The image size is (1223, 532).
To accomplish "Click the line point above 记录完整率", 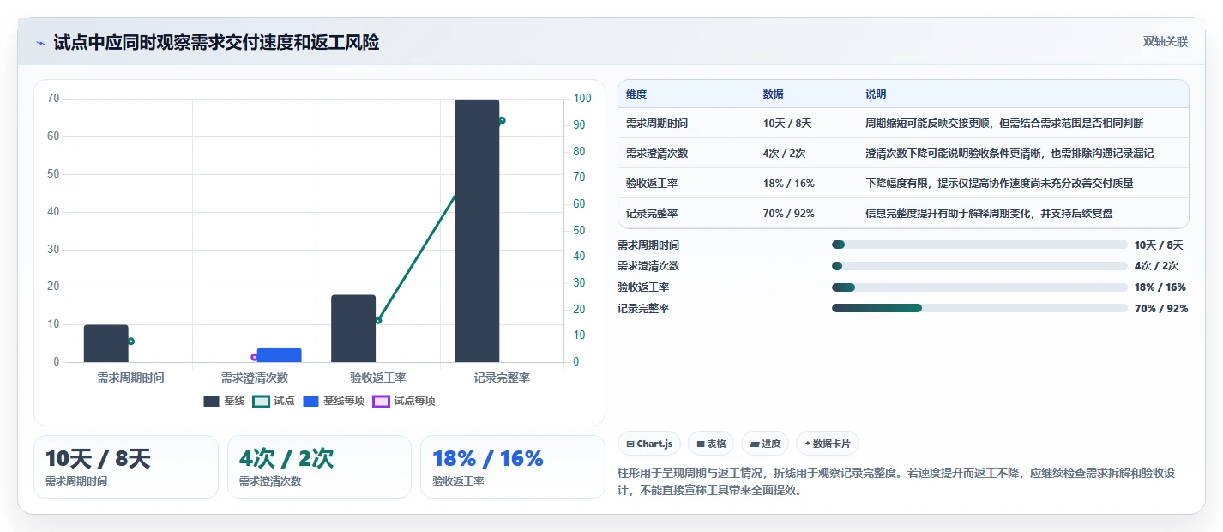I will (x=502, y=121).
